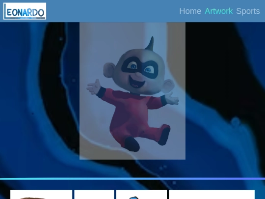The image size is (265, 199).
Task: Open the Artwork section
Action: [218, 11]
